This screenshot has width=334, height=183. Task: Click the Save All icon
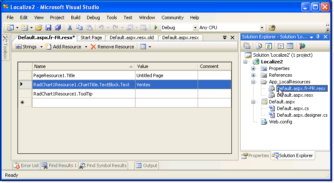pos(58,28)
